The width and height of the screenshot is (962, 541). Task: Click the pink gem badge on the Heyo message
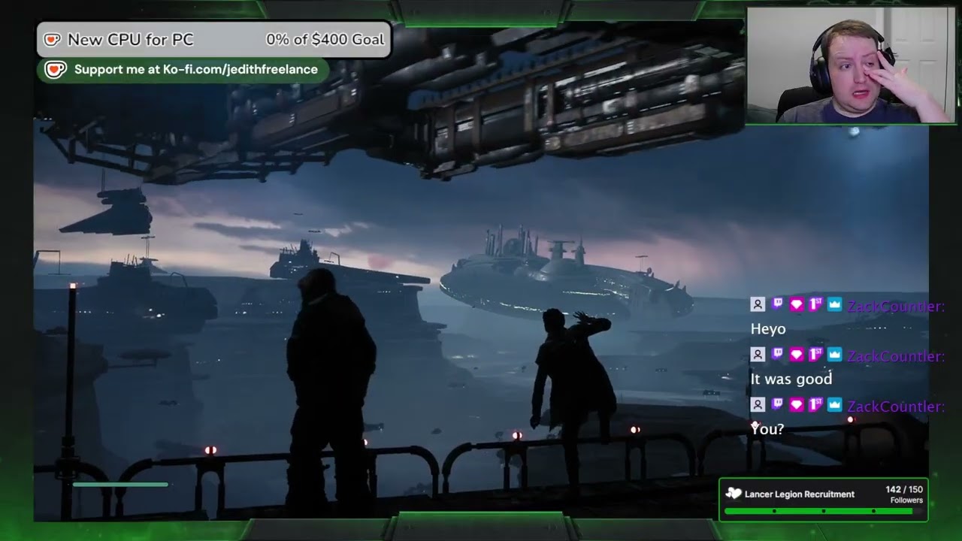click(796, 304)
